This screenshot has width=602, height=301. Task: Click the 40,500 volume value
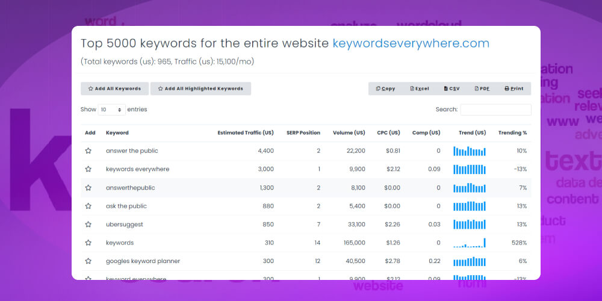(356, 261)
